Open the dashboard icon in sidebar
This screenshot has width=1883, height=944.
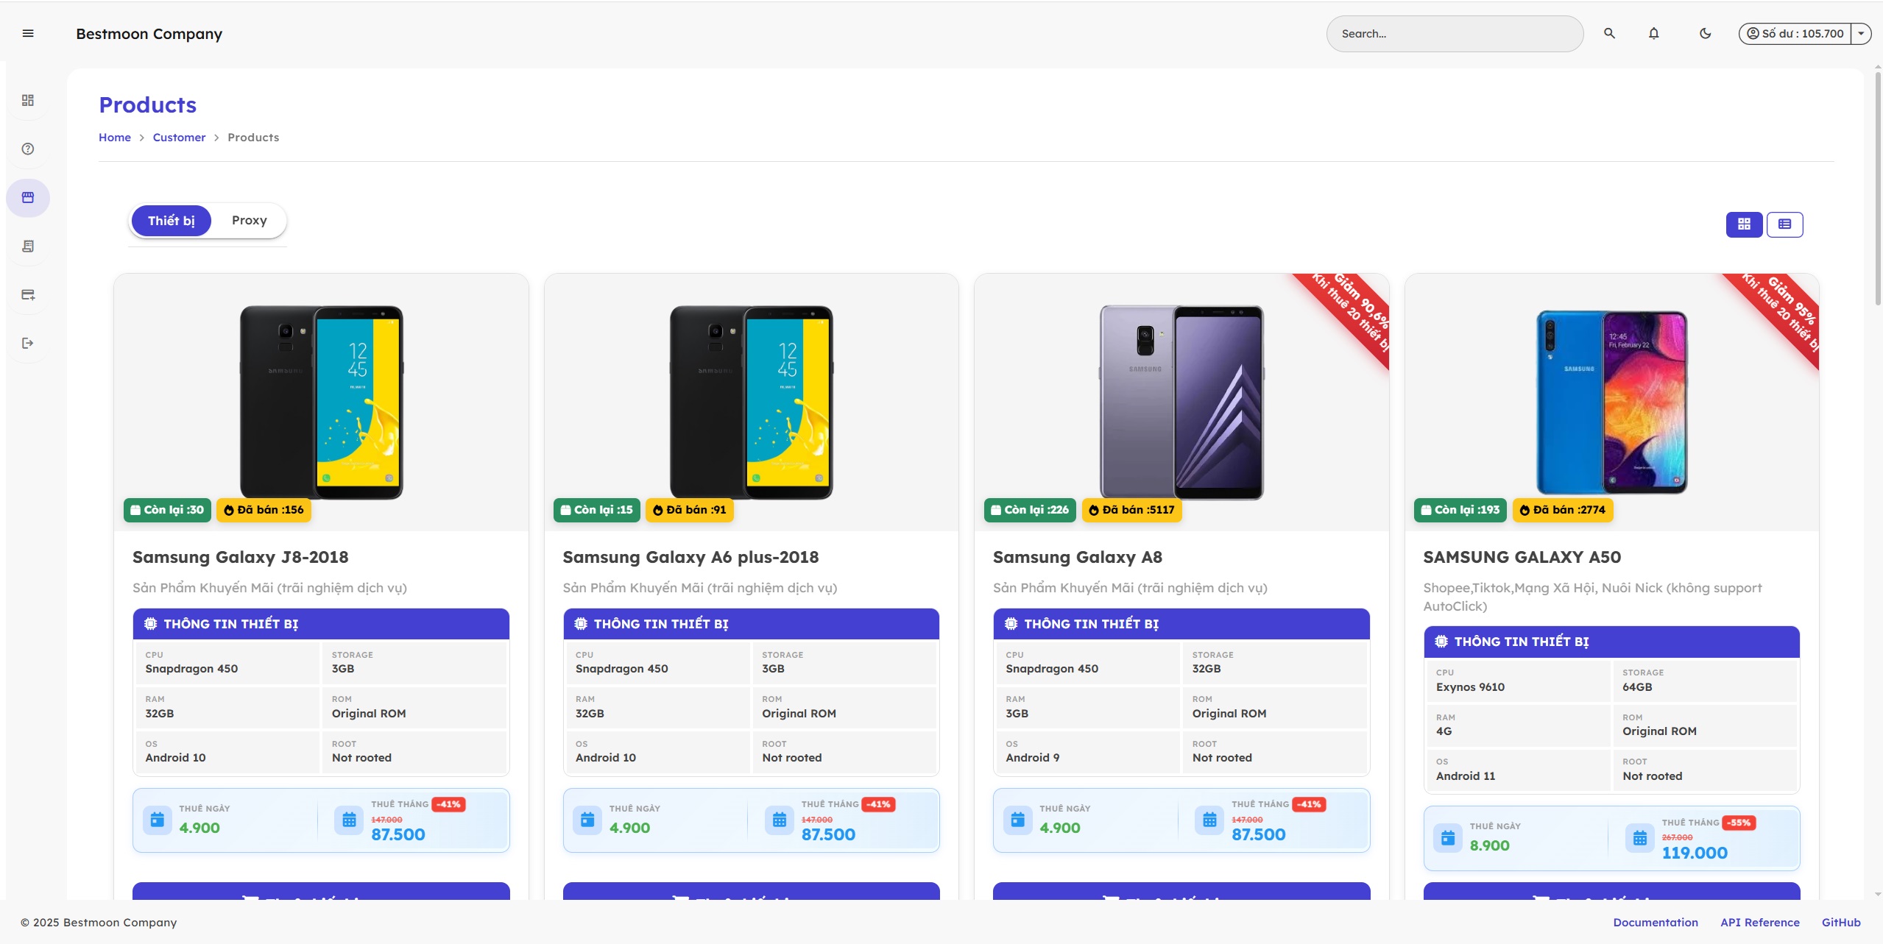click(x=28, y=100)
